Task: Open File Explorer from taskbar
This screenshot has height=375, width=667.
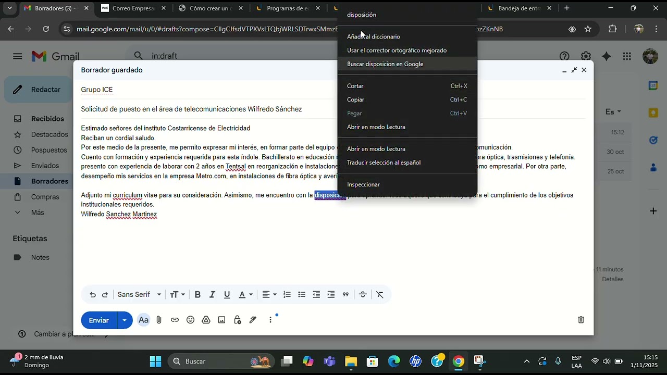Action: [351, 361]
